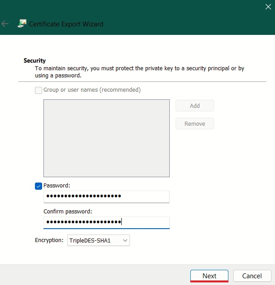Cancel the certificate export

252,276
